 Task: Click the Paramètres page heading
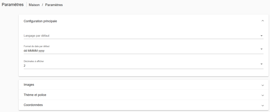(13, 4)
